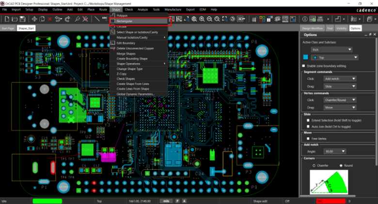
Task: Click the Options panel vertical scrollbar
Action: 377,101
